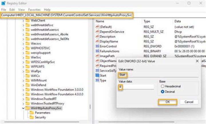Select the WebClient folder icon

coord(27,21)
